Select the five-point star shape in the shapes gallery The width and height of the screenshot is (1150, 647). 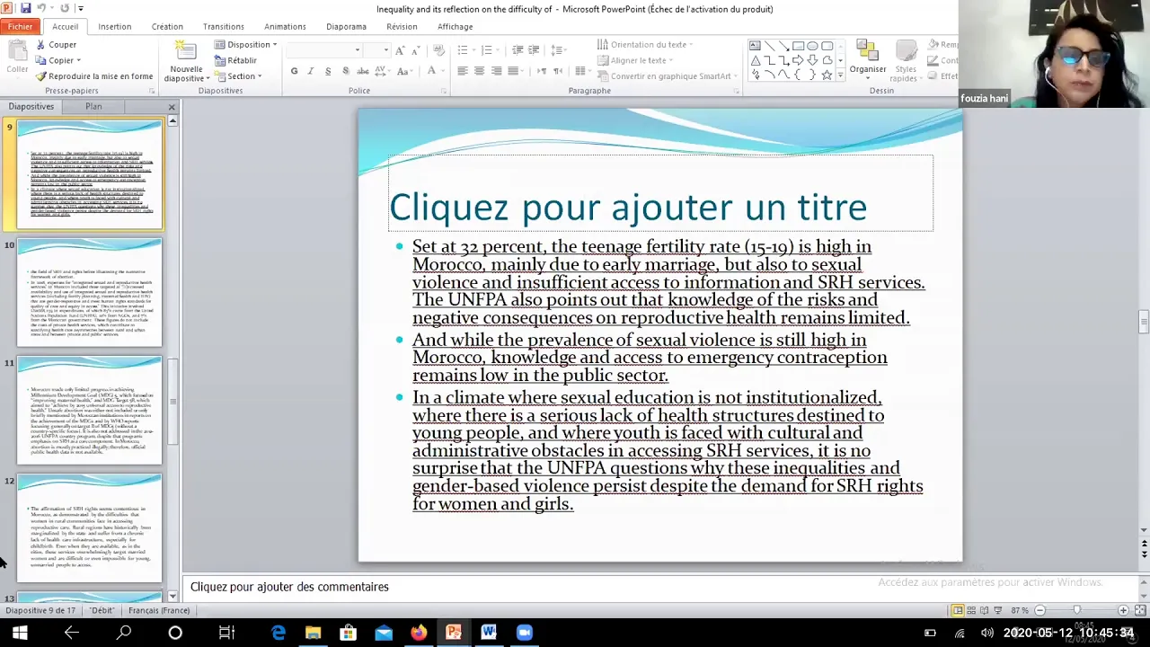point(827,75)
